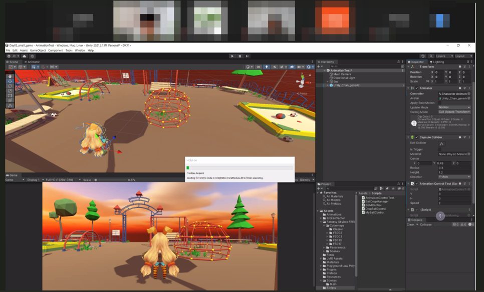Click the Pause button in the toolbar
484x292 pixels.
pyautogui.click(x=239, y=56)
